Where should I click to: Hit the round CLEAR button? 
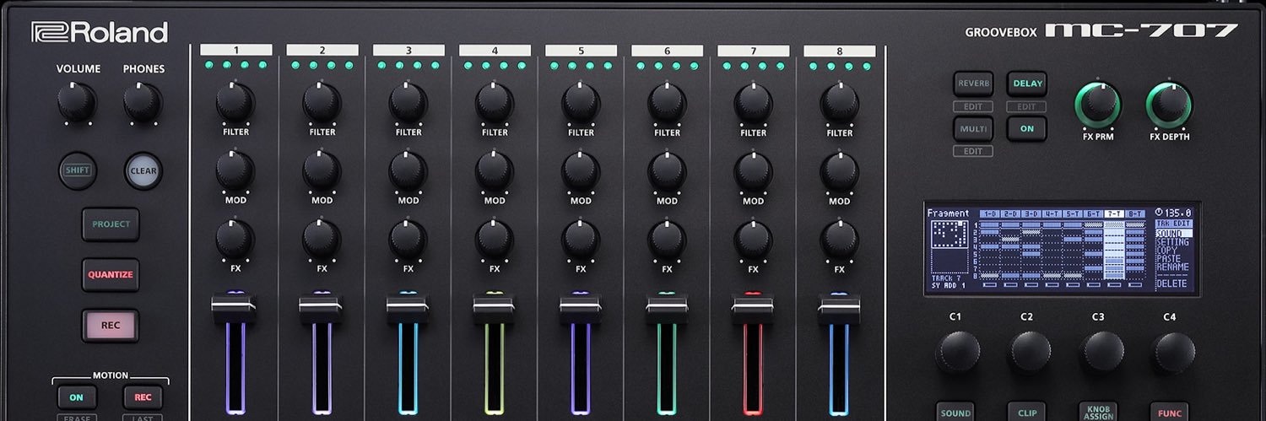click(143, 170)
